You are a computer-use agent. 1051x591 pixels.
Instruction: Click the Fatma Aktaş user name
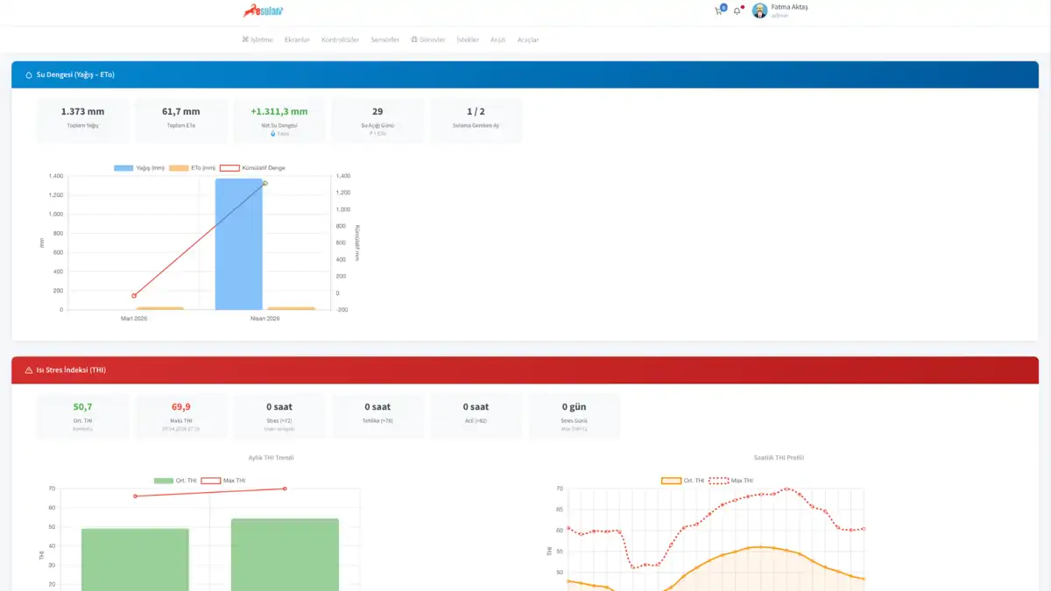point(788,7)
